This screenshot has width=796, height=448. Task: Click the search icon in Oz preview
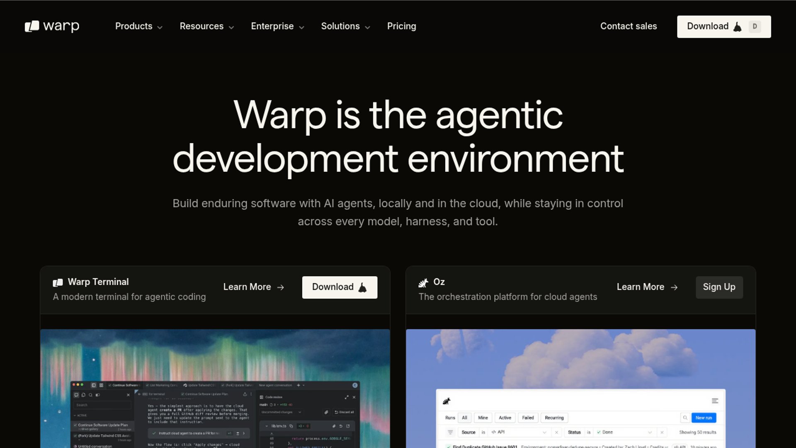[x=685, y=418]
